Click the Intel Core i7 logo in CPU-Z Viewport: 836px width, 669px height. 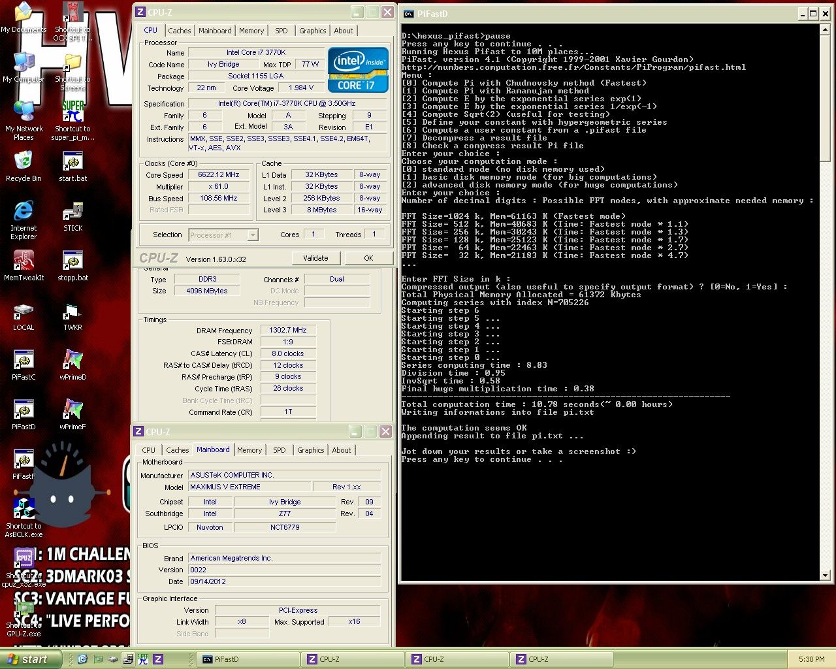tap(358, 69)
